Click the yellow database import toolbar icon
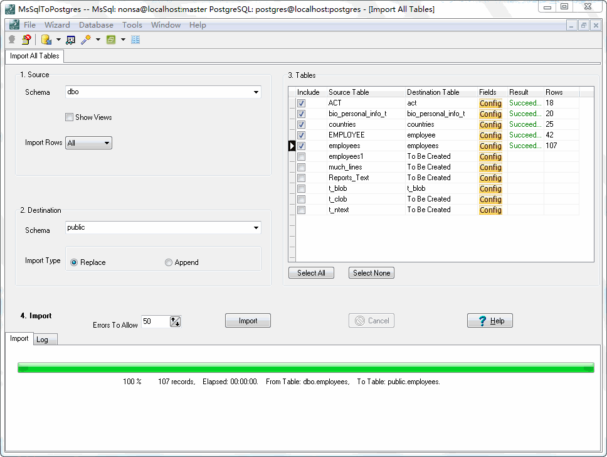607x457 pixels. pos(46,40)
